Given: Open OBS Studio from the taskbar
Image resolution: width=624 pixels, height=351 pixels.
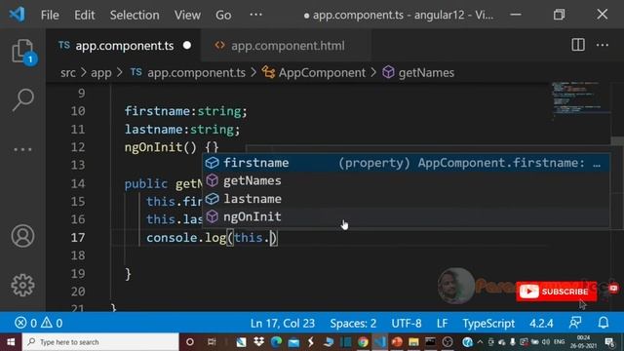Looking at the screenshot, I should [x=448, y=342].
